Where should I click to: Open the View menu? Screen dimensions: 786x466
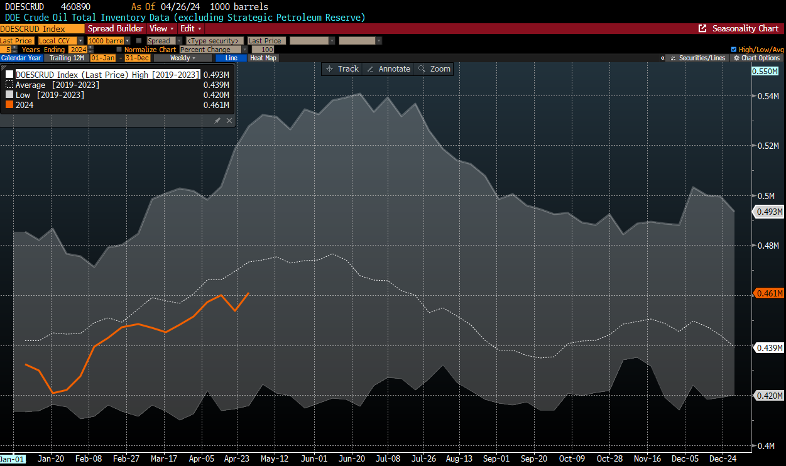point(161,29)
